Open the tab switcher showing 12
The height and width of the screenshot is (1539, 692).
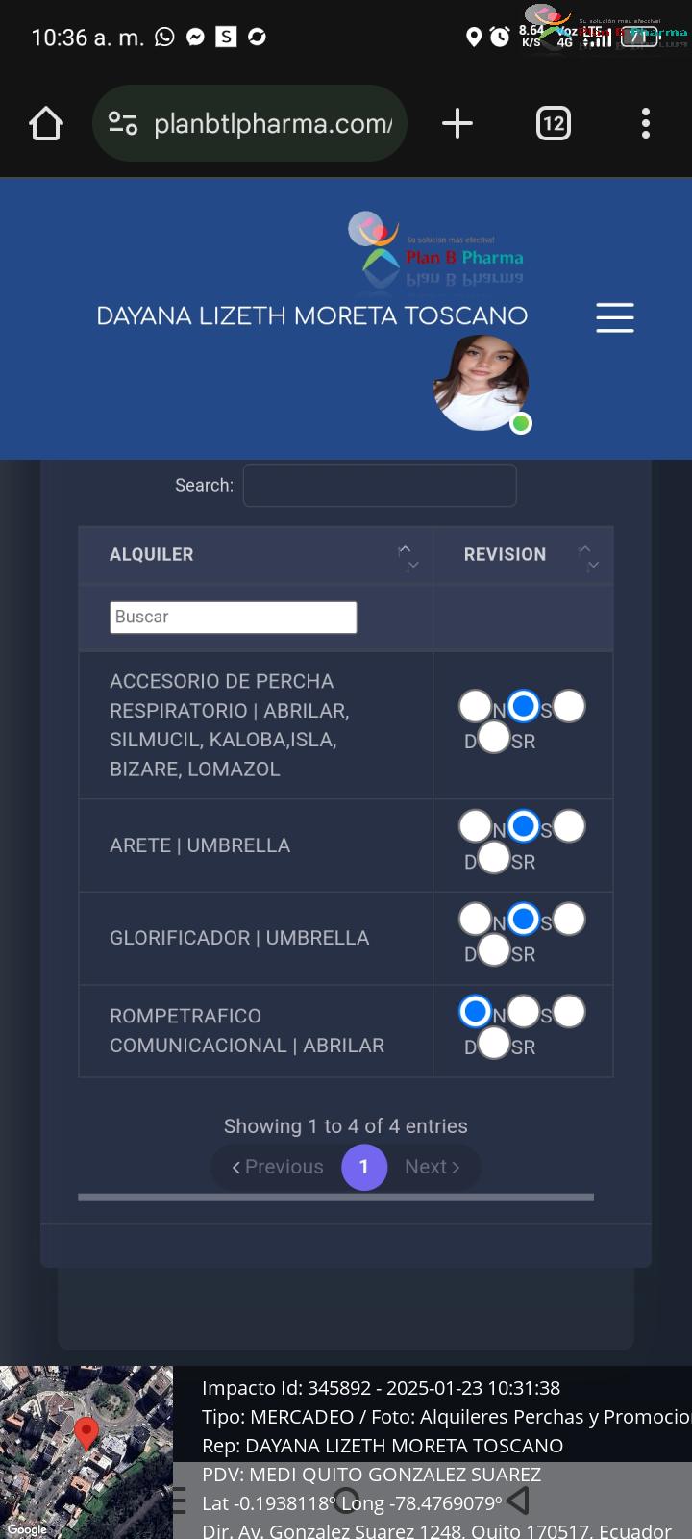tap(553, 123)
